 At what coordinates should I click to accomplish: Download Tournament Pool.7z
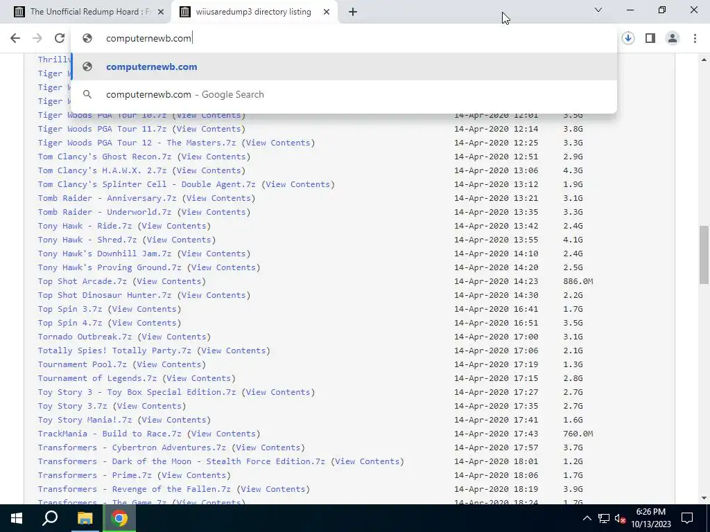(83, 364)
